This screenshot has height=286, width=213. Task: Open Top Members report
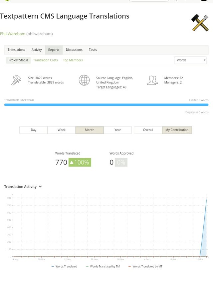[x=73, y=60]
